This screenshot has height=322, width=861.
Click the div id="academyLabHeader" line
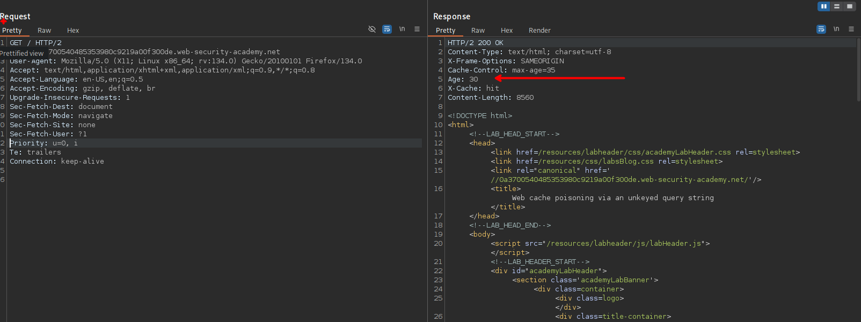tap(549, 270)
